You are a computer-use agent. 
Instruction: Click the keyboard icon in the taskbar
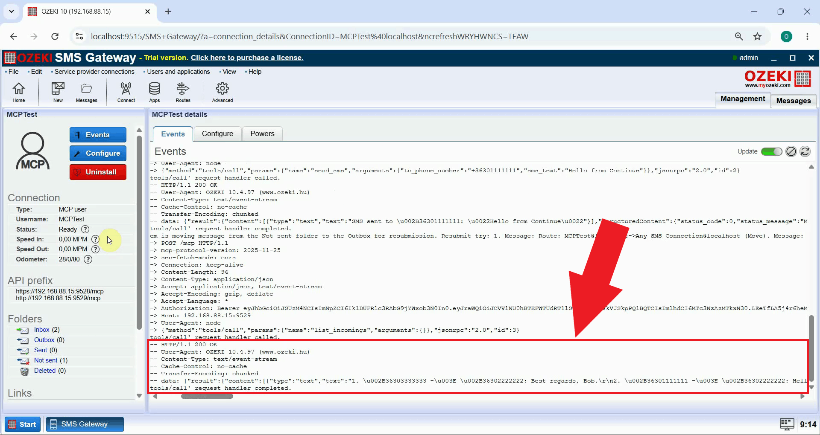pyautogui.click(x=787, y=424)
